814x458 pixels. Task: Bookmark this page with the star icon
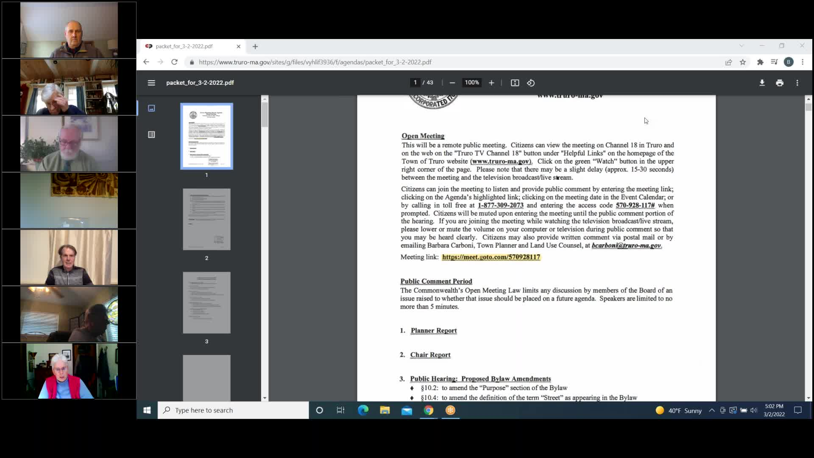pos(743,62)
